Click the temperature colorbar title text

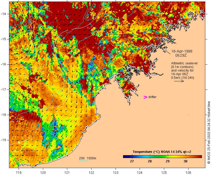[x=162, y=152]
